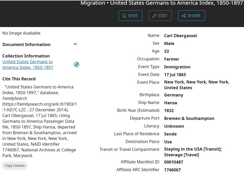The image size is (244, 174).
Task: Click the Cite This Record heading
Action: tap(19, 79)
